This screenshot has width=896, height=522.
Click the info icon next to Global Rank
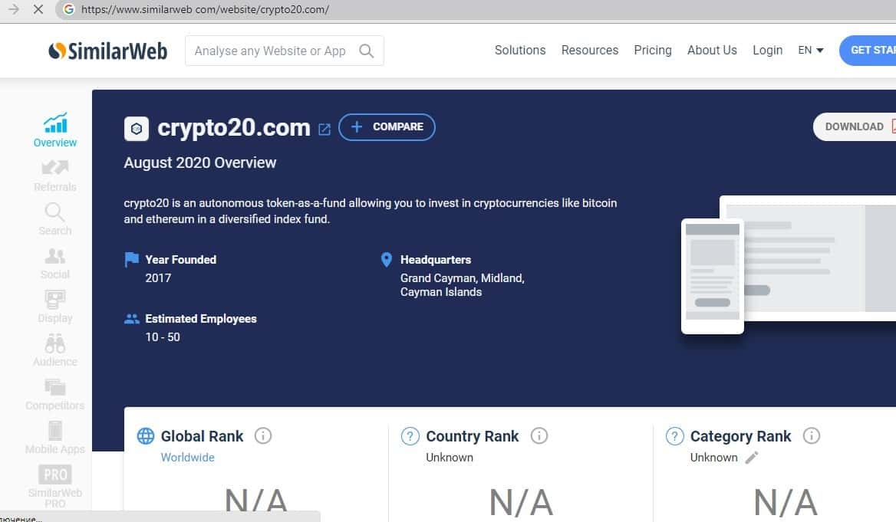(263, 436)
